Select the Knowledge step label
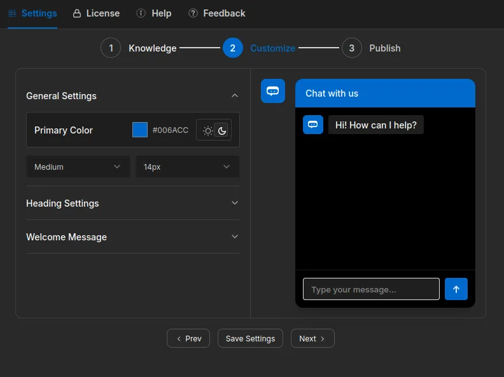504x377 pixels. click(x=152, y=48)
